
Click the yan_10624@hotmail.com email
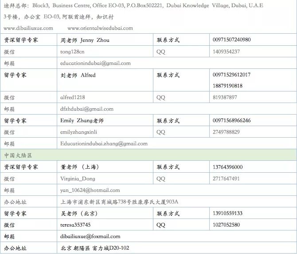(x=90, y=190)
